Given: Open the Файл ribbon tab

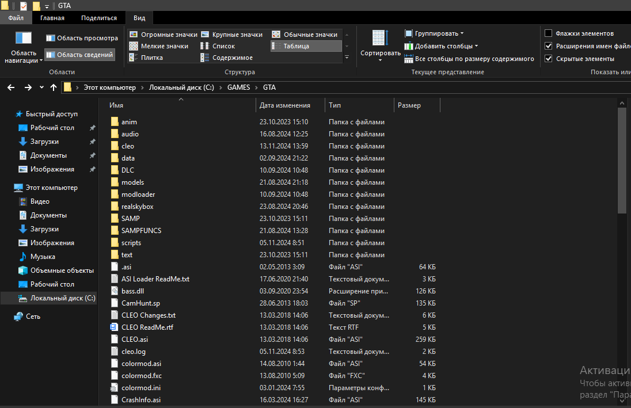Looking at the screenshot, I should point(16,18).
